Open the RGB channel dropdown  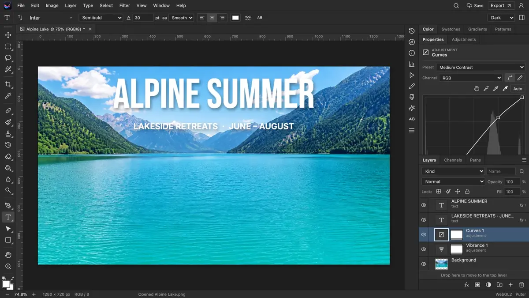pyautogui.click(x=470, y=78)
